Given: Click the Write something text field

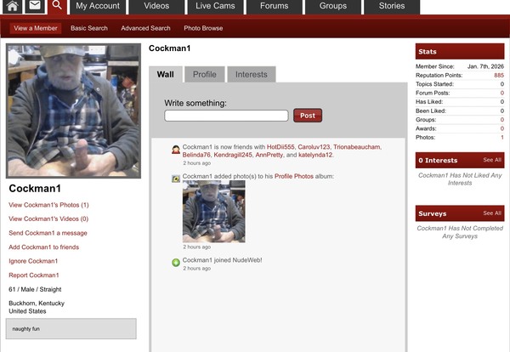Looking at the screenshot, I should pyautogui.click(x=226, y=116).
